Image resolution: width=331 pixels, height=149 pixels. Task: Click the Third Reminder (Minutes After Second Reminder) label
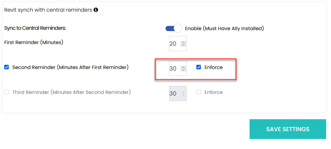click(x=71, y=93)
